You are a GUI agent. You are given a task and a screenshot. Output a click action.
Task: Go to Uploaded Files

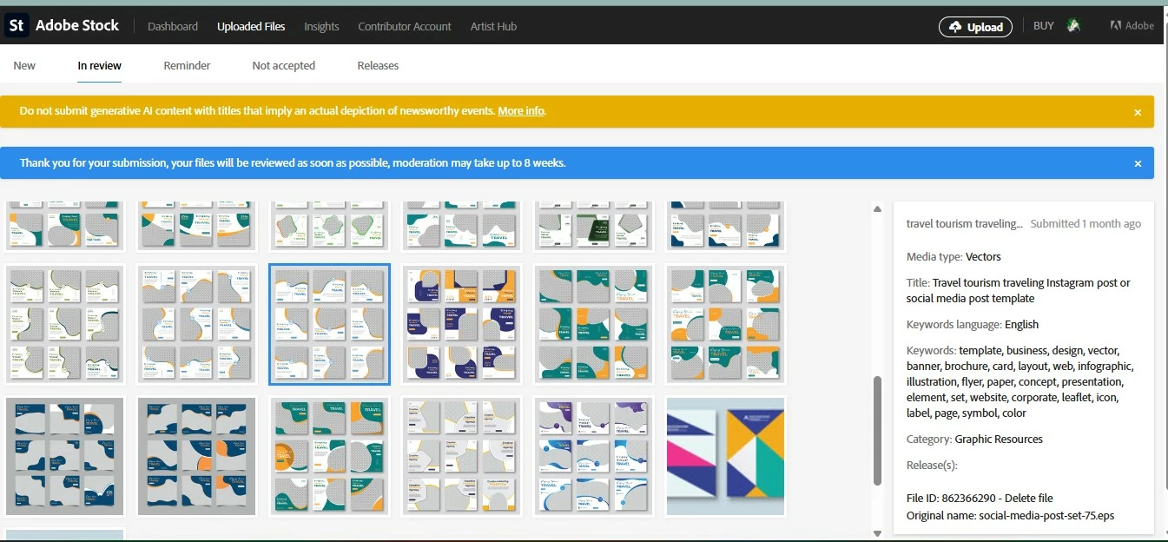point(251,26)
